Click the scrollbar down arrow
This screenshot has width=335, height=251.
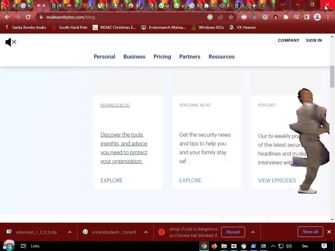click(x=332, y=219)
